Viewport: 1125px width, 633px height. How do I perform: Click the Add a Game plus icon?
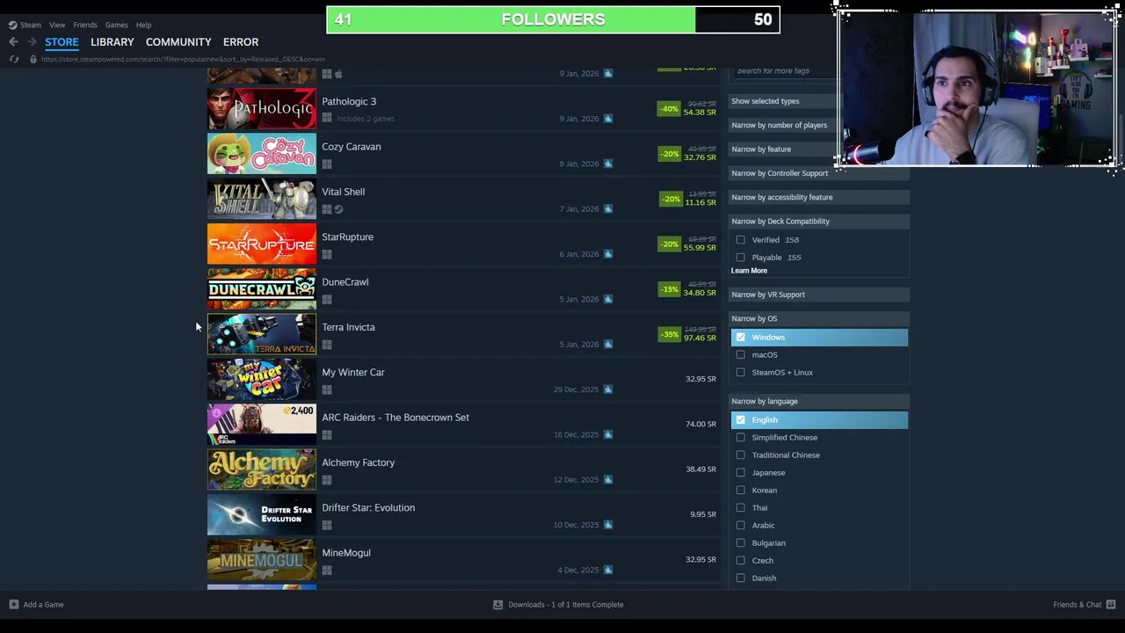pyautogui.click(x=14, y=604)
